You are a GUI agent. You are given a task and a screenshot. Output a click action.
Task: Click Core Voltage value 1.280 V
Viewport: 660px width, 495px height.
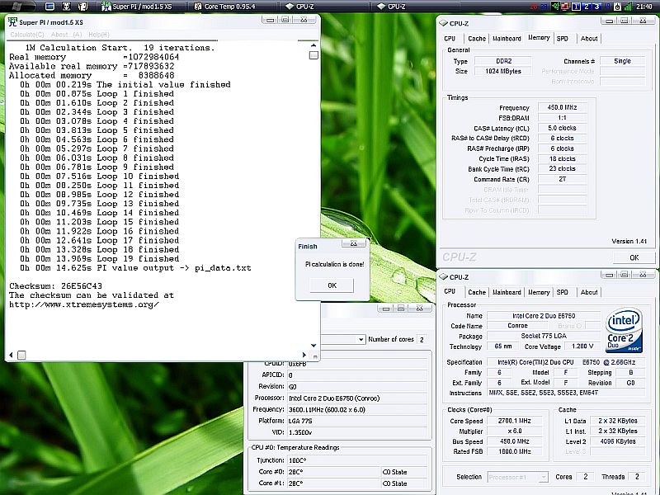pyautogui.click(x=582, y=346)
